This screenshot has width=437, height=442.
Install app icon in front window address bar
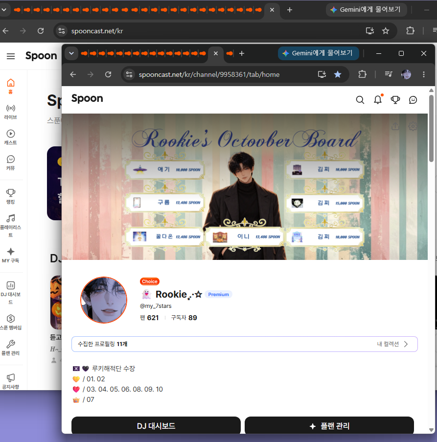click(322, 74)
